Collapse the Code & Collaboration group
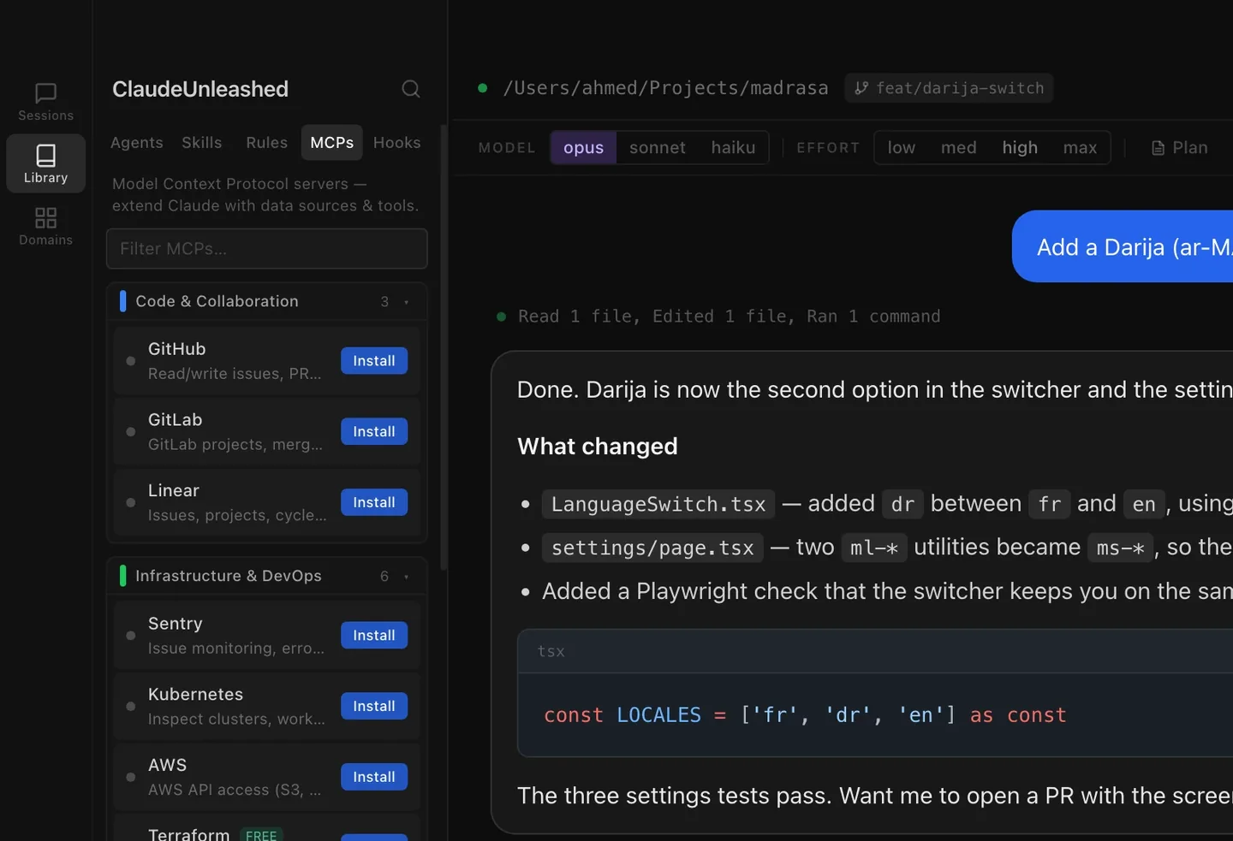This screenshot has width=1233, height=841. (x=266, y=301)
